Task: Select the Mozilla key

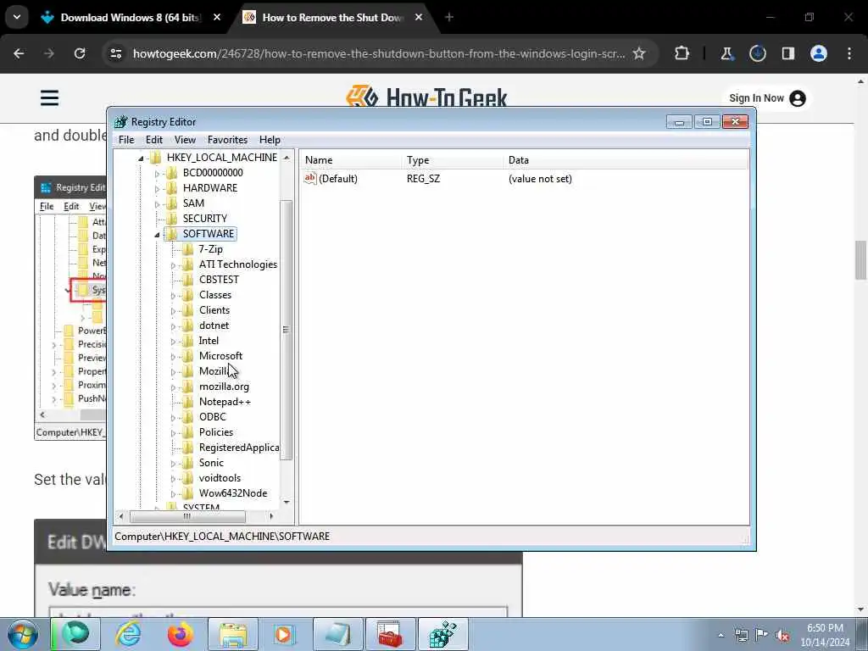Action: [213, 371]
